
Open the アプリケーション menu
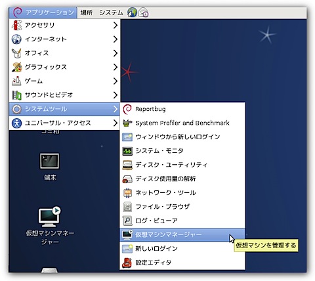pyautogui.click(x=43, y=12)
